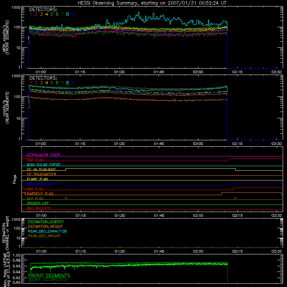Click detector 8 in rear segments legend
The image size is (287, 287).
coord(67,83)
